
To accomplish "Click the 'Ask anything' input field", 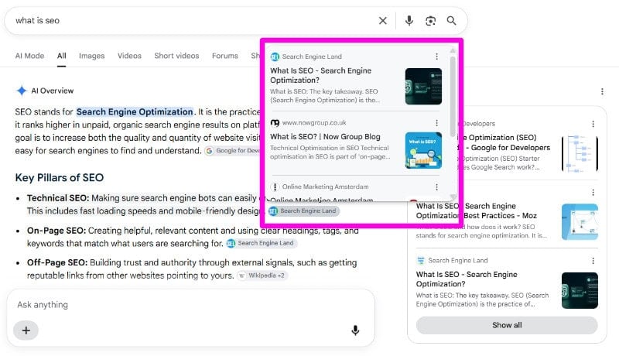I will 190,305.
